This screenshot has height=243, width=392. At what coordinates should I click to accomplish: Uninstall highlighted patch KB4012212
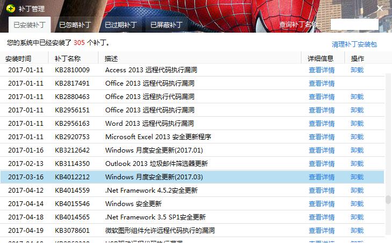click(357, 177)
